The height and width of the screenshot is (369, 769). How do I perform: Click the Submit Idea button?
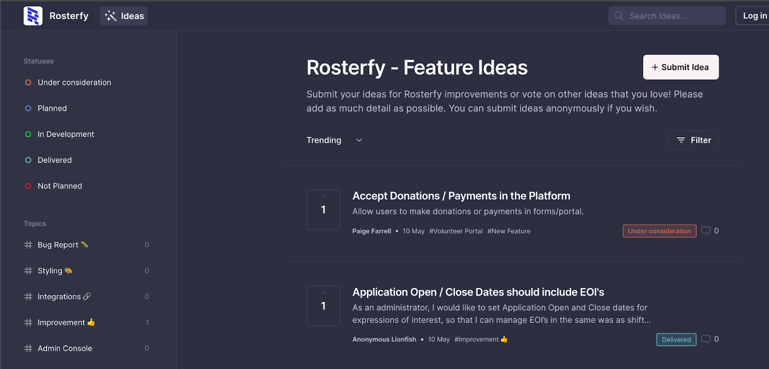681,67
